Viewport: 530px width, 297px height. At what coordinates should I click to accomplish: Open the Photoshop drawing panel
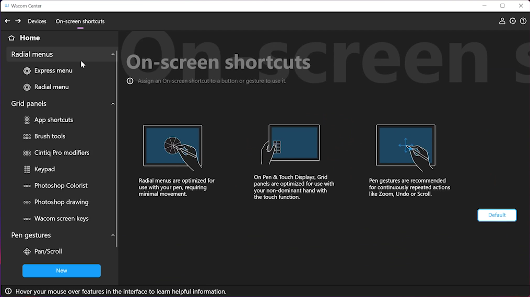pyautogui.click(x=62, y=203)
